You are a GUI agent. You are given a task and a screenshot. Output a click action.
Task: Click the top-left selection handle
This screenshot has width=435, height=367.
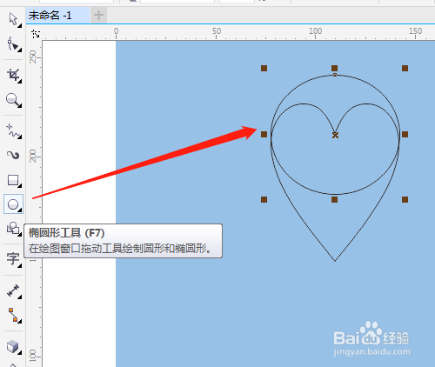click(264, 68)
